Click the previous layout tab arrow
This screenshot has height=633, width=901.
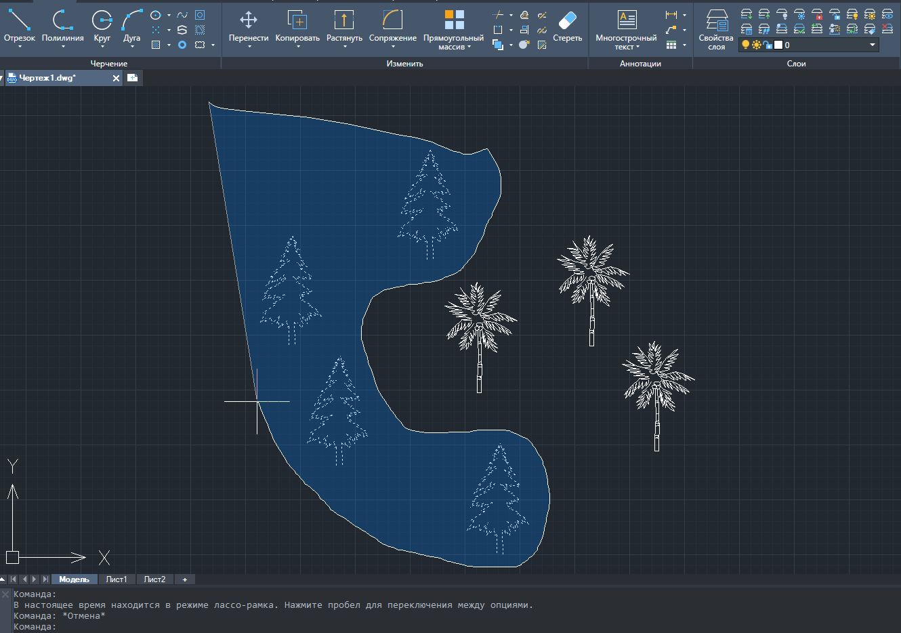pyautogui.click(x=24, y=579)
